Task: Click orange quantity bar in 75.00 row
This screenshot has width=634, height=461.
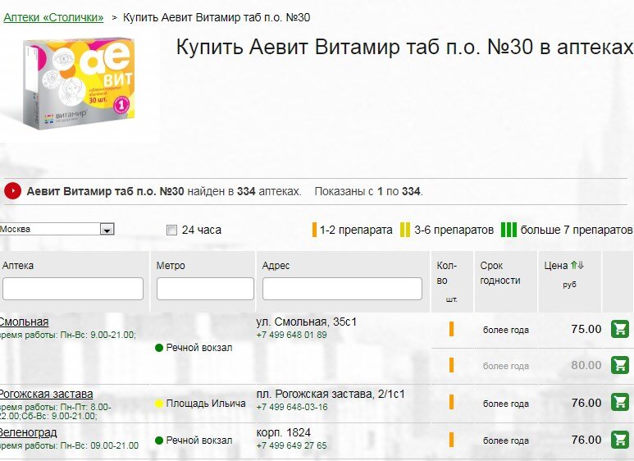Action: tap(451, 329)
